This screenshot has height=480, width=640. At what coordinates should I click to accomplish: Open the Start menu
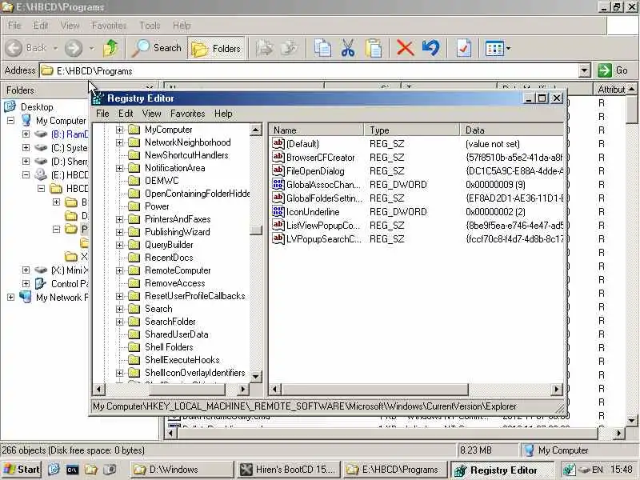coord(22,470)
